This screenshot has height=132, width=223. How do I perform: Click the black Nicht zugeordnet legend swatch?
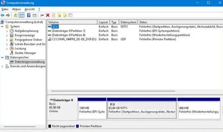50,126
